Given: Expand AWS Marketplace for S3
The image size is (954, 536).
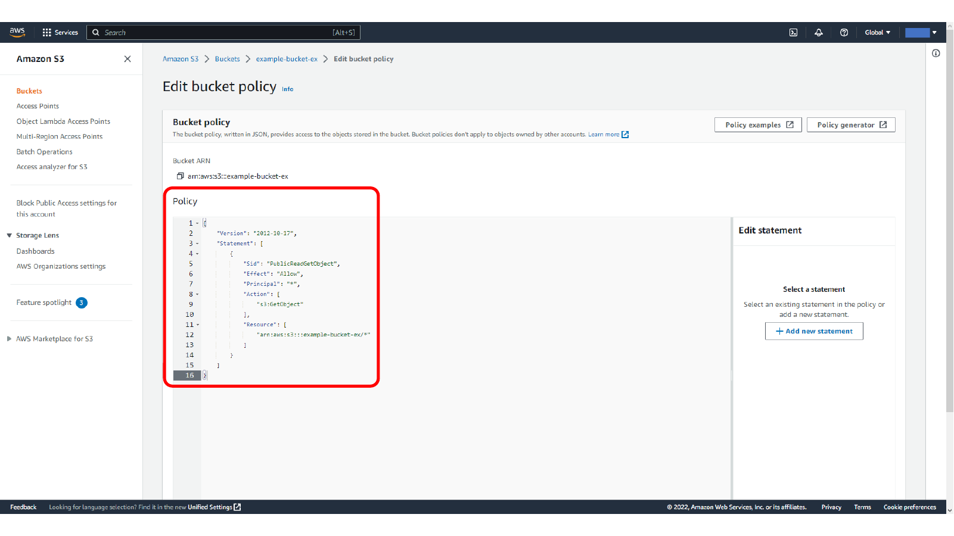Looking at the screenshot, I should click(x=10, y=339).
